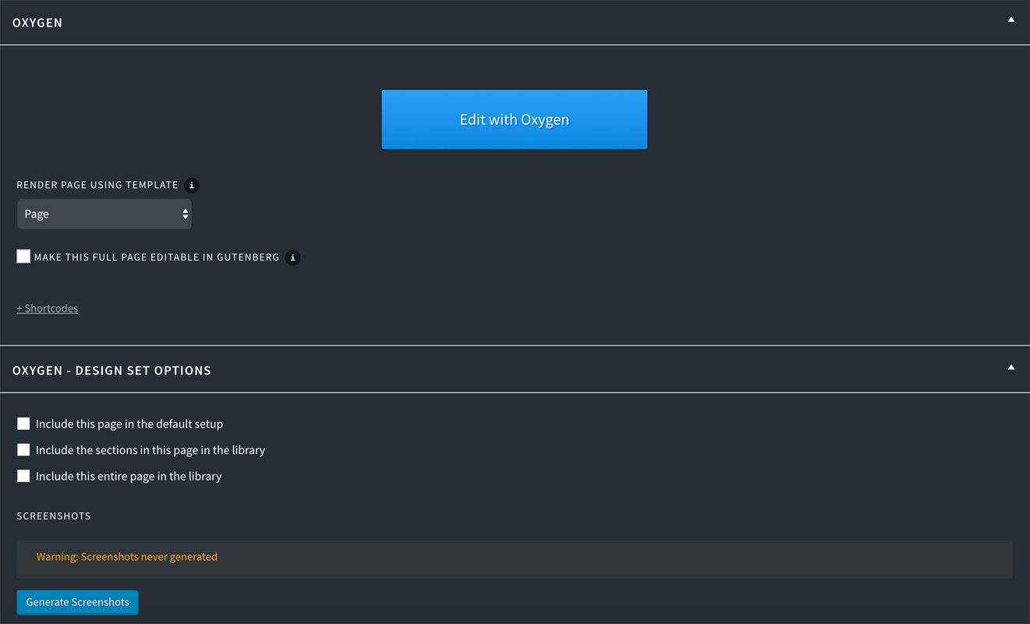This screenshot has height=624, width=1030.
Task: Check Include this page in the default setup
Action: (x=23, y=424)
